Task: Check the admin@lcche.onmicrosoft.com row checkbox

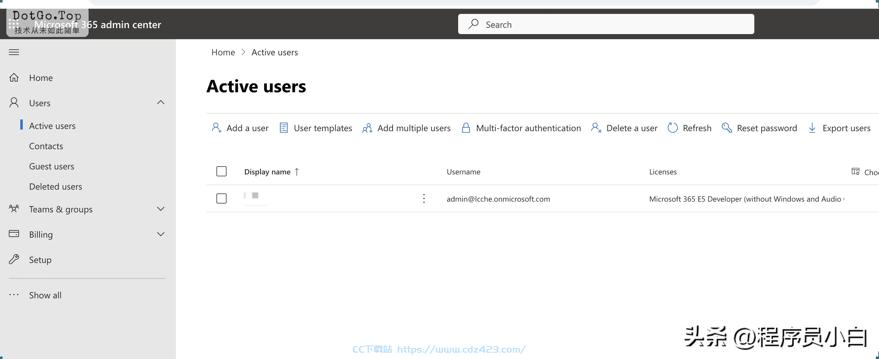Action: (x=221, y=198)
